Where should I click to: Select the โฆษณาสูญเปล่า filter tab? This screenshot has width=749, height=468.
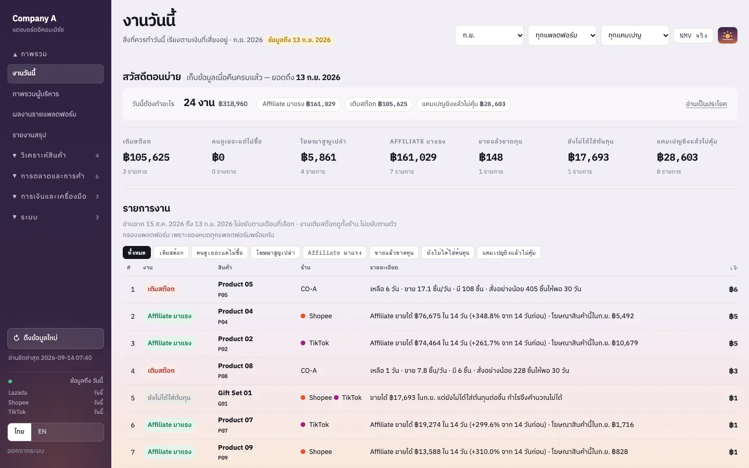click(276, 253)
